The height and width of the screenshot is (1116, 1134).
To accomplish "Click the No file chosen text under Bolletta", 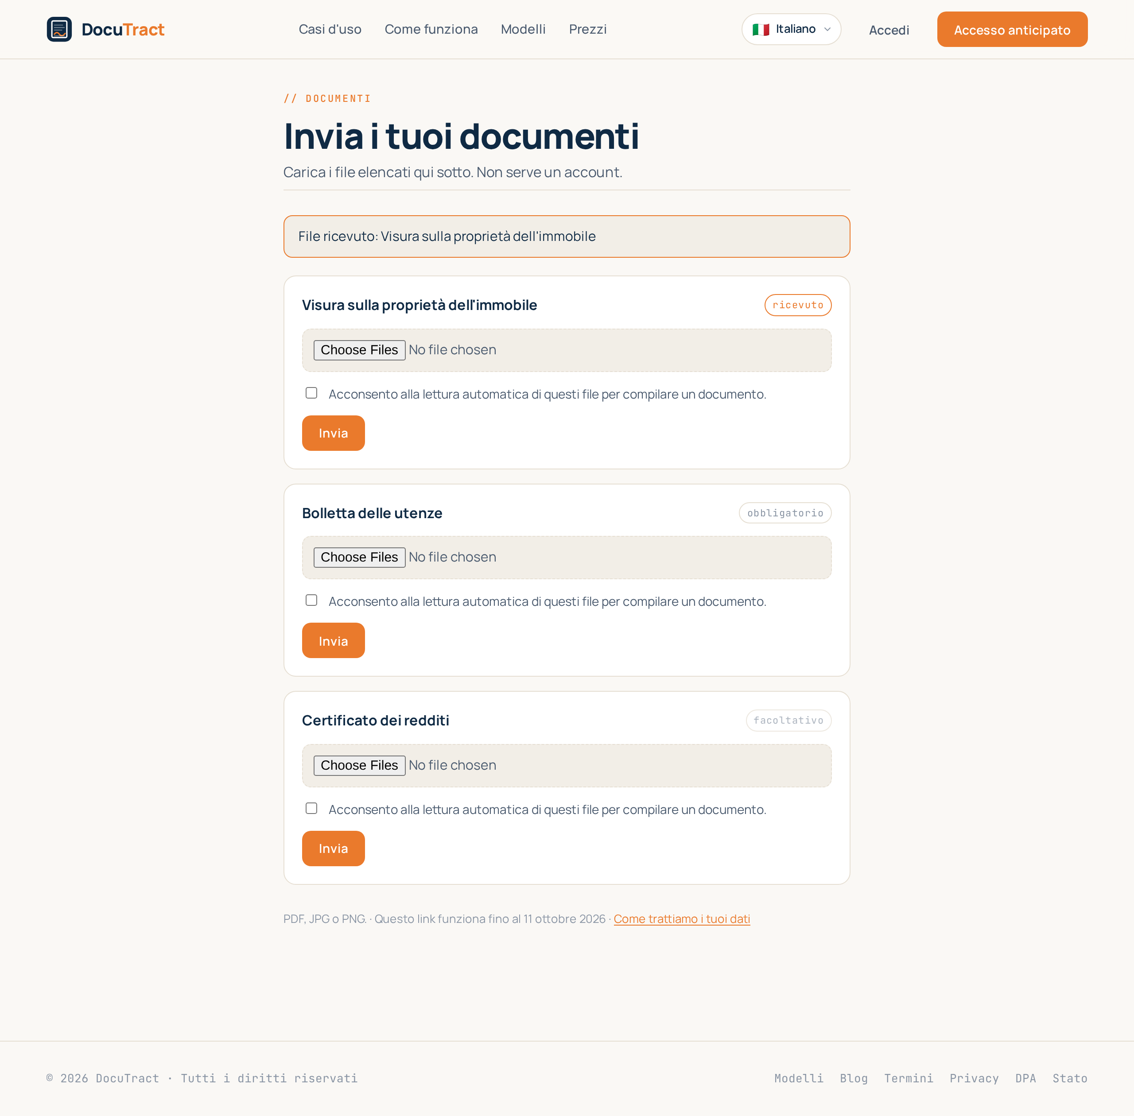I will 452,558.
